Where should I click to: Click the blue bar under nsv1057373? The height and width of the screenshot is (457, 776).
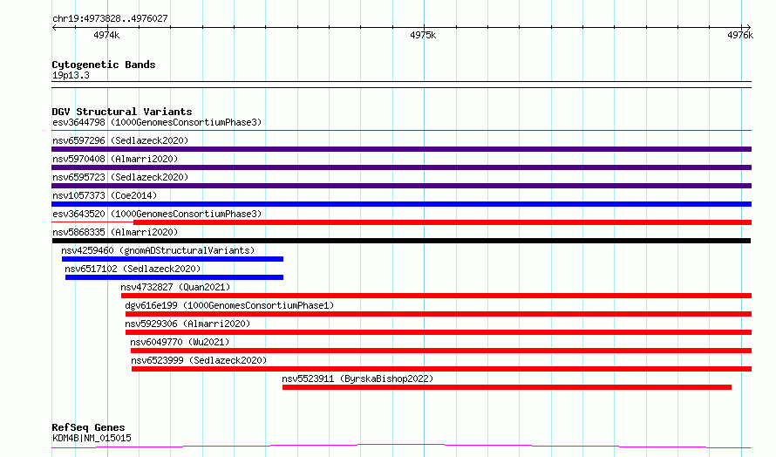401,204
